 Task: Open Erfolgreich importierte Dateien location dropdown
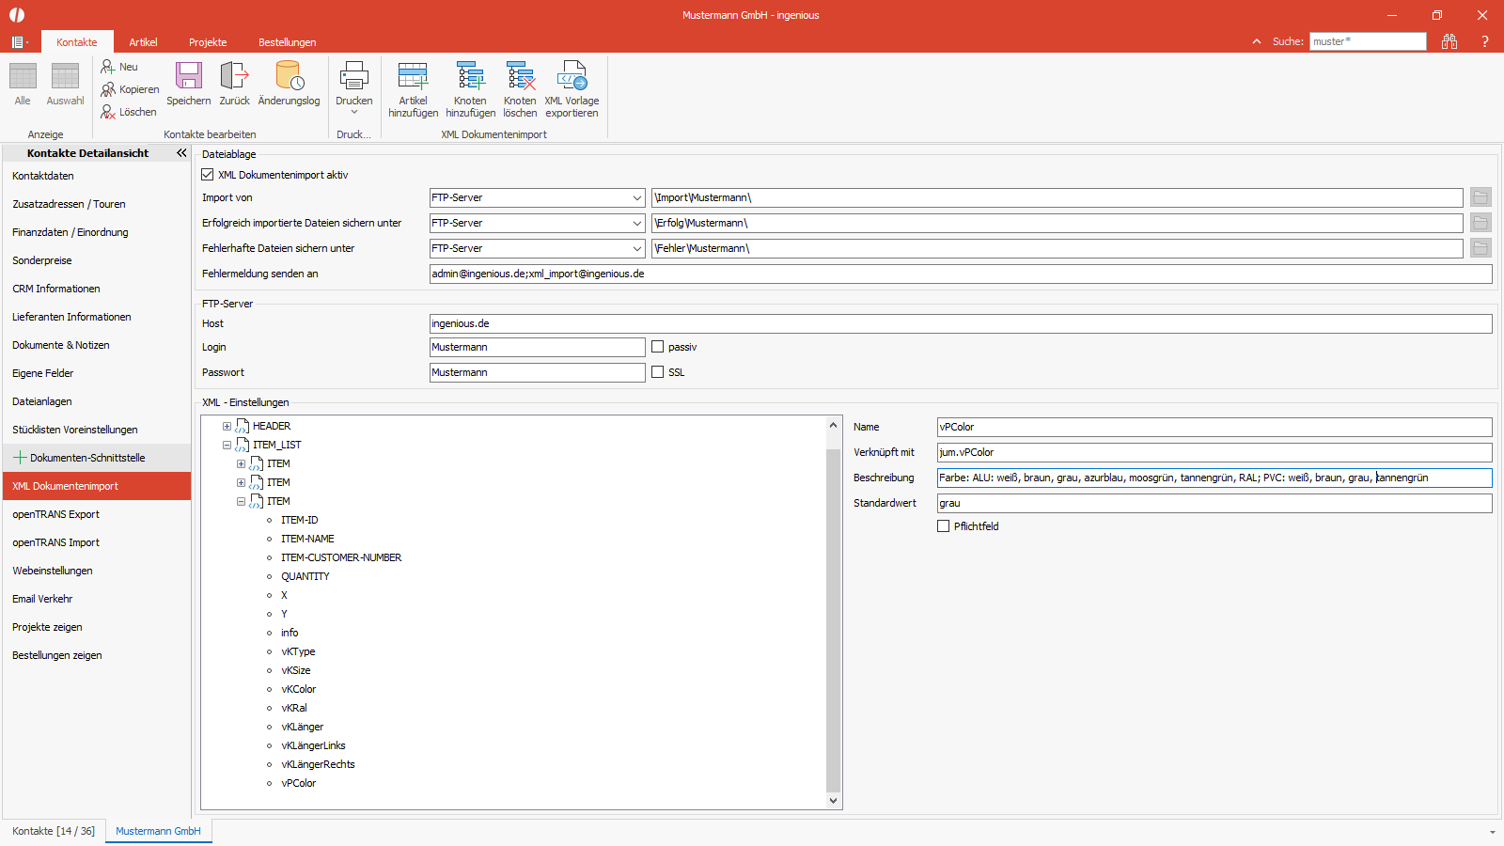click(637, 223)
